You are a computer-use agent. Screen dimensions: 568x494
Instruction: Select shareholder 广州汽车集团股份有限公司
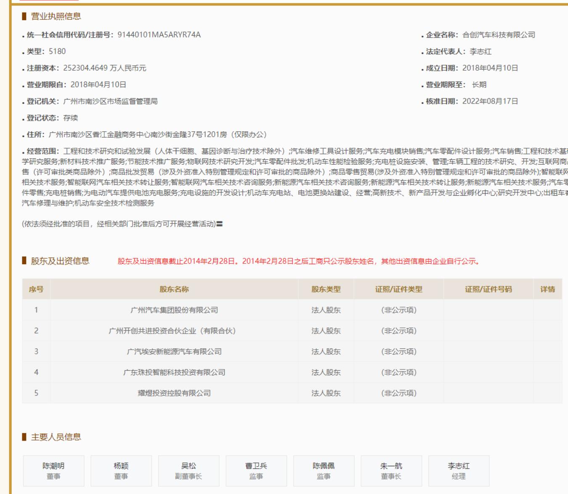coord(174,310)
